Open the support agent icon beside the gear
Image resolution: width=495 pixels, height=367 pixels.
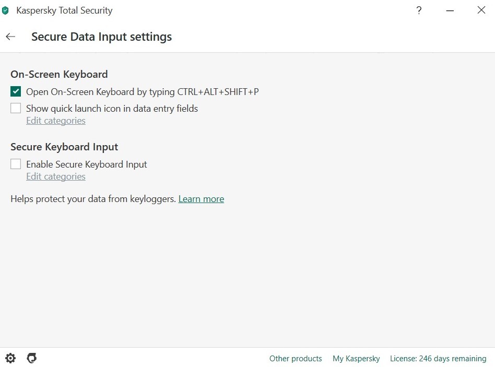[x=31, y=358]
